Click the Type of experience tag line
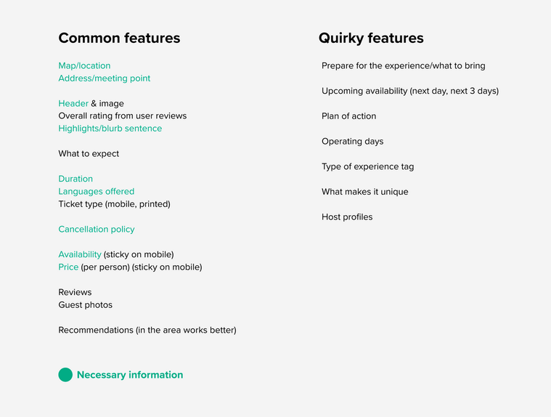The height and width of the screenshot is (417, 551). coord(367,166)
